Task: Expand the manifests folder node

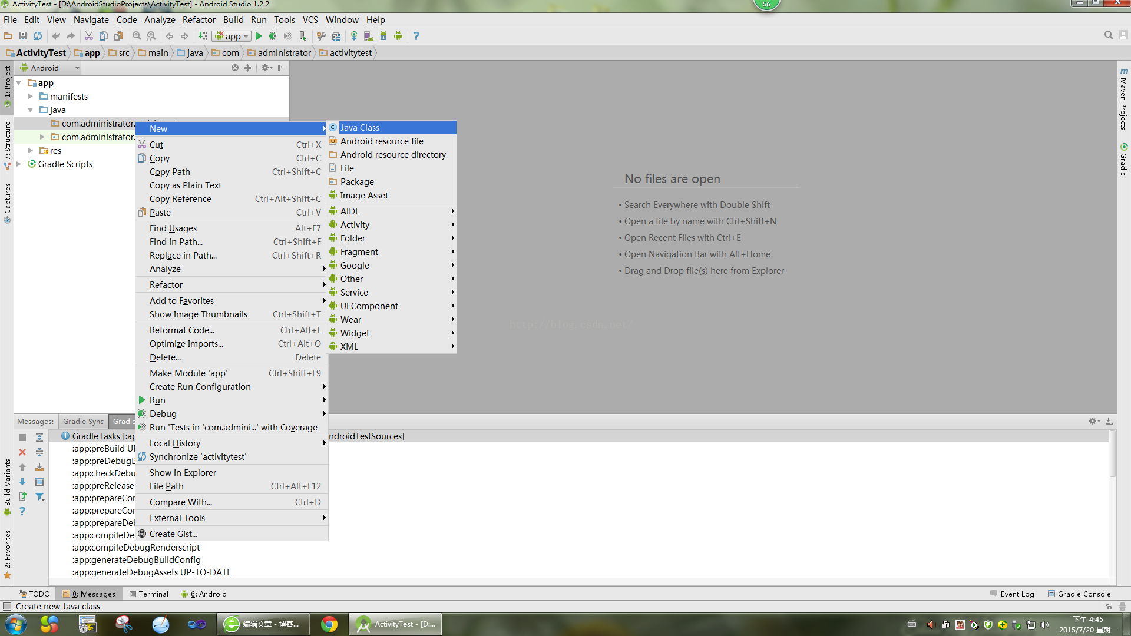Action: click(x=31, y=97)
